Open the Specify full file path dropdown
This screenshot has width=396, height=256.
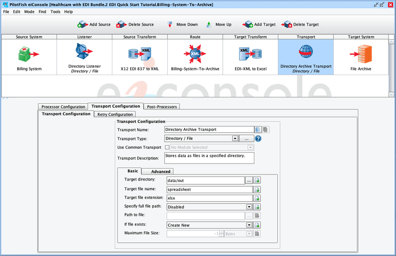(249, 207)
